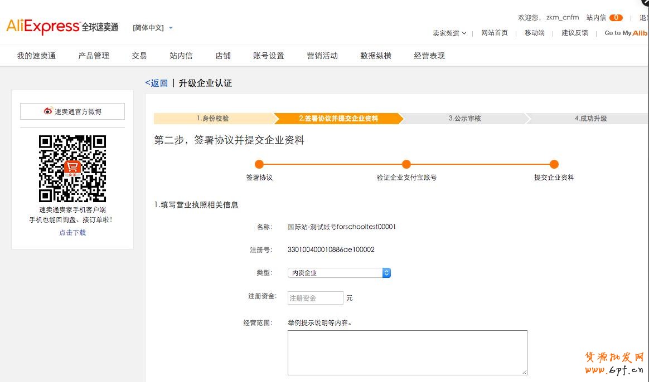Open 数据纵横 in the navigation bar
The width and height of the screenshot is (649, 382).
[x=376, y=56]
